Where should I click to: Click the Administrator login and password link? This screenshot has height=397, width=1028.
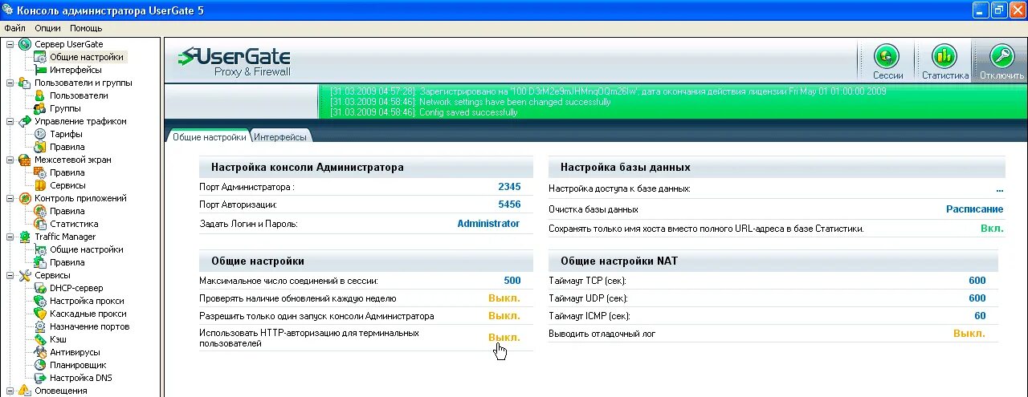click(488, 224)
